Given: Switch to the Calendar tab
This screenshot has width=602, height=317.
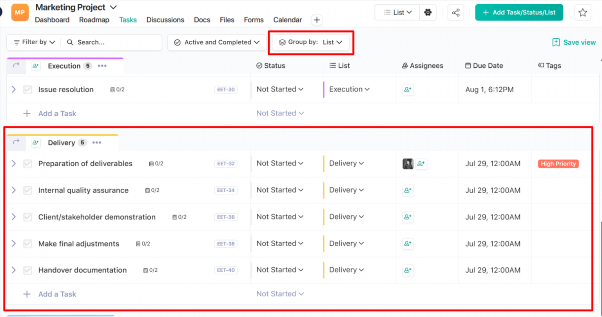Looking at the screenshot, I should (287, 20).
